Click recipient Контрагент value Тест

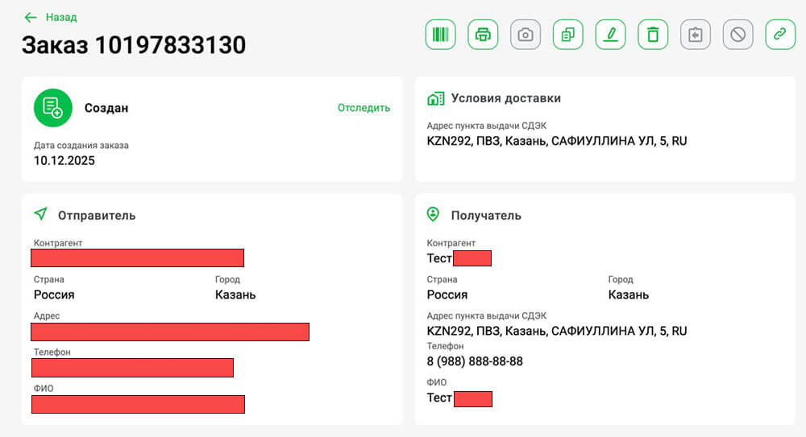click(439, 258)
